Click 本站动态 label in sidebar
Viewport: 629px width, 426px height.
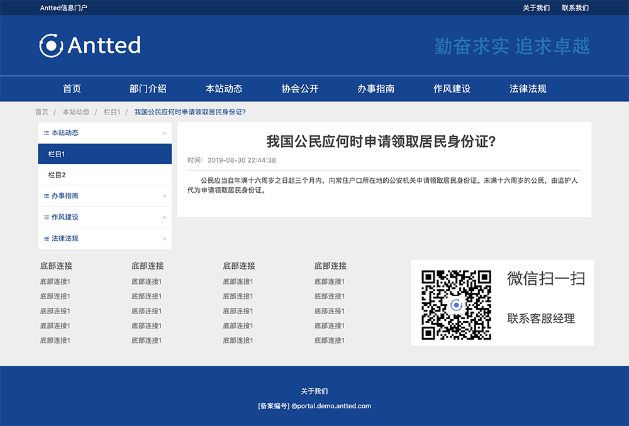(65, 133)
